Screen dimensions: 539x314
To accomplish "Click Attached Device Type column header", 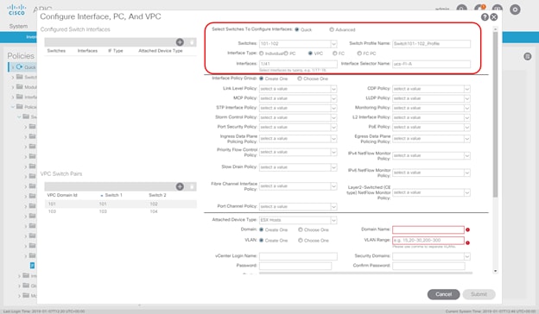I will [160, 51].
